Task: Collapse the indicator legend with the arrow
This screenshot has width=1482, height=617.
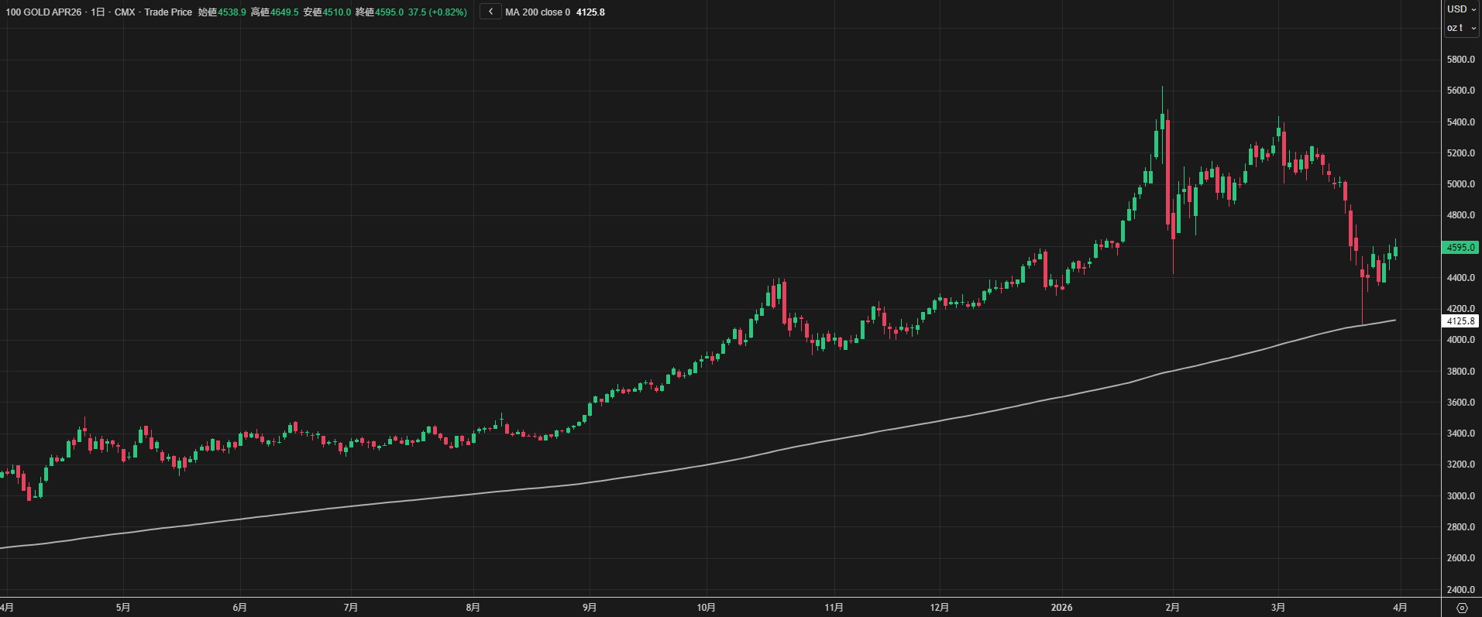Action: point(490,12)
